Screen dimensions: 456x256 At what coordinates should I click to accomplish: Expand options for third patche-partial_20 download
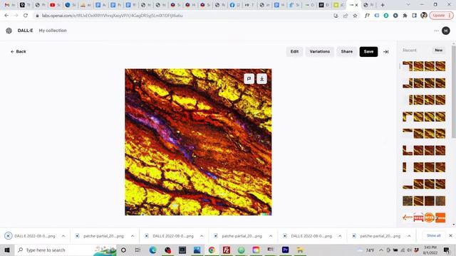[409, 236]
